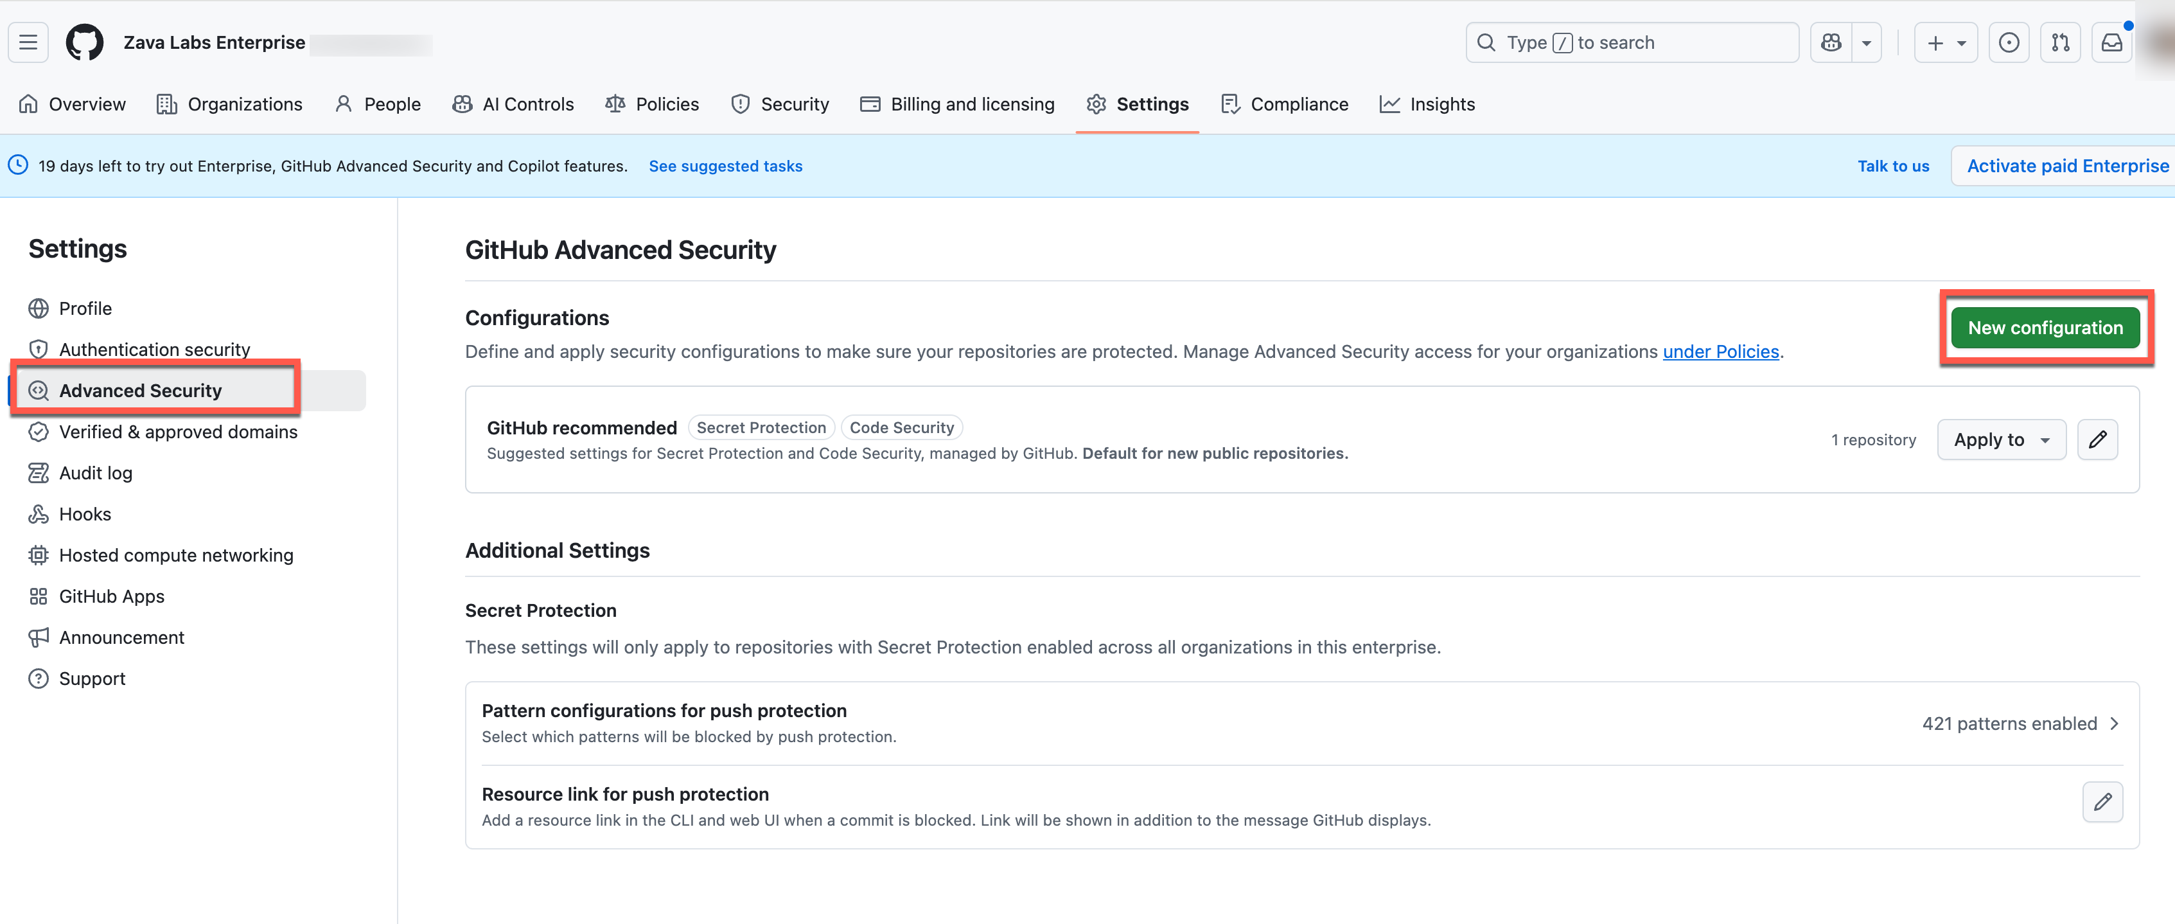Open pull requests icon in header
2175x924 pixels.
(x=2060, y=42)
